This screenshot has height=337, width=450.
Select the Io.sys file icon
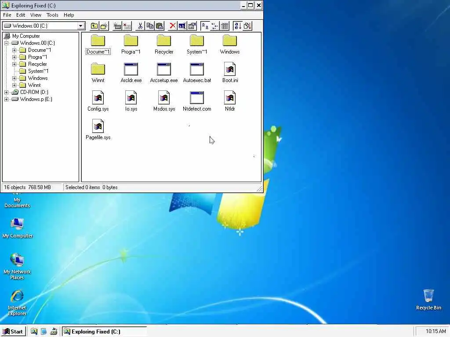pos(131,97)
